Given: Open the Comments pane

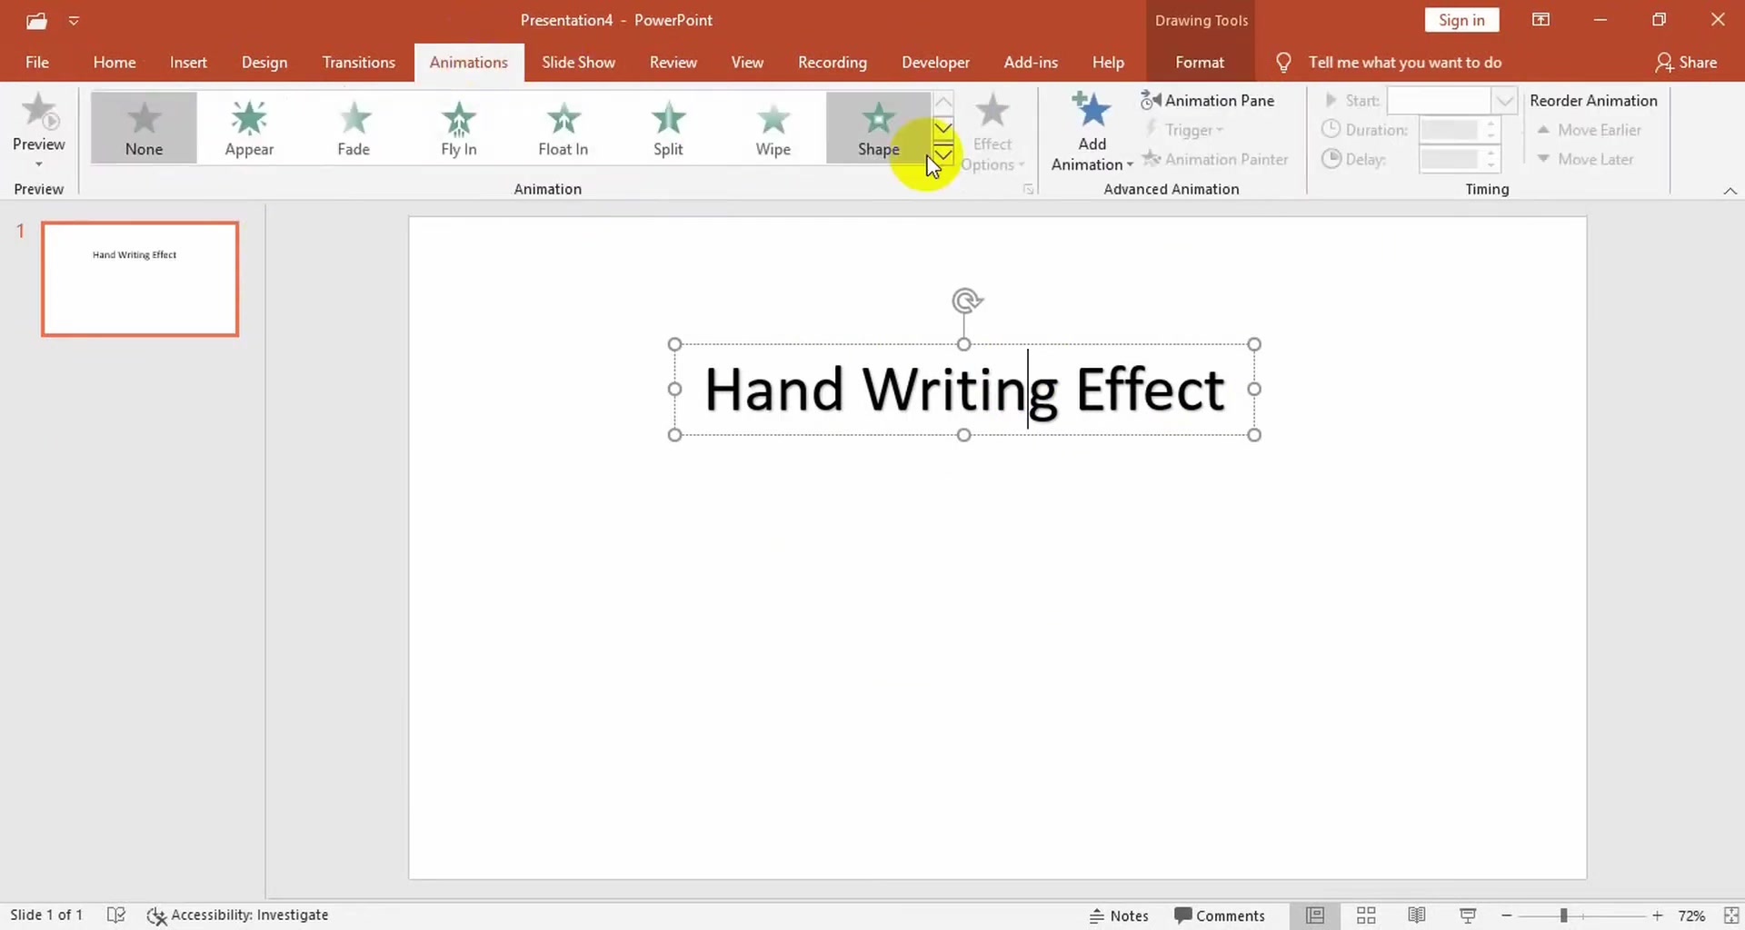Looking at the screenshot, I should [1221, 915].
